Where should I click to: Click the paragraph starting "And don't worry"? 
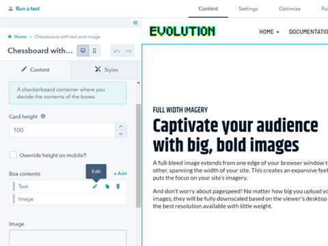click(x=241, y=199)
